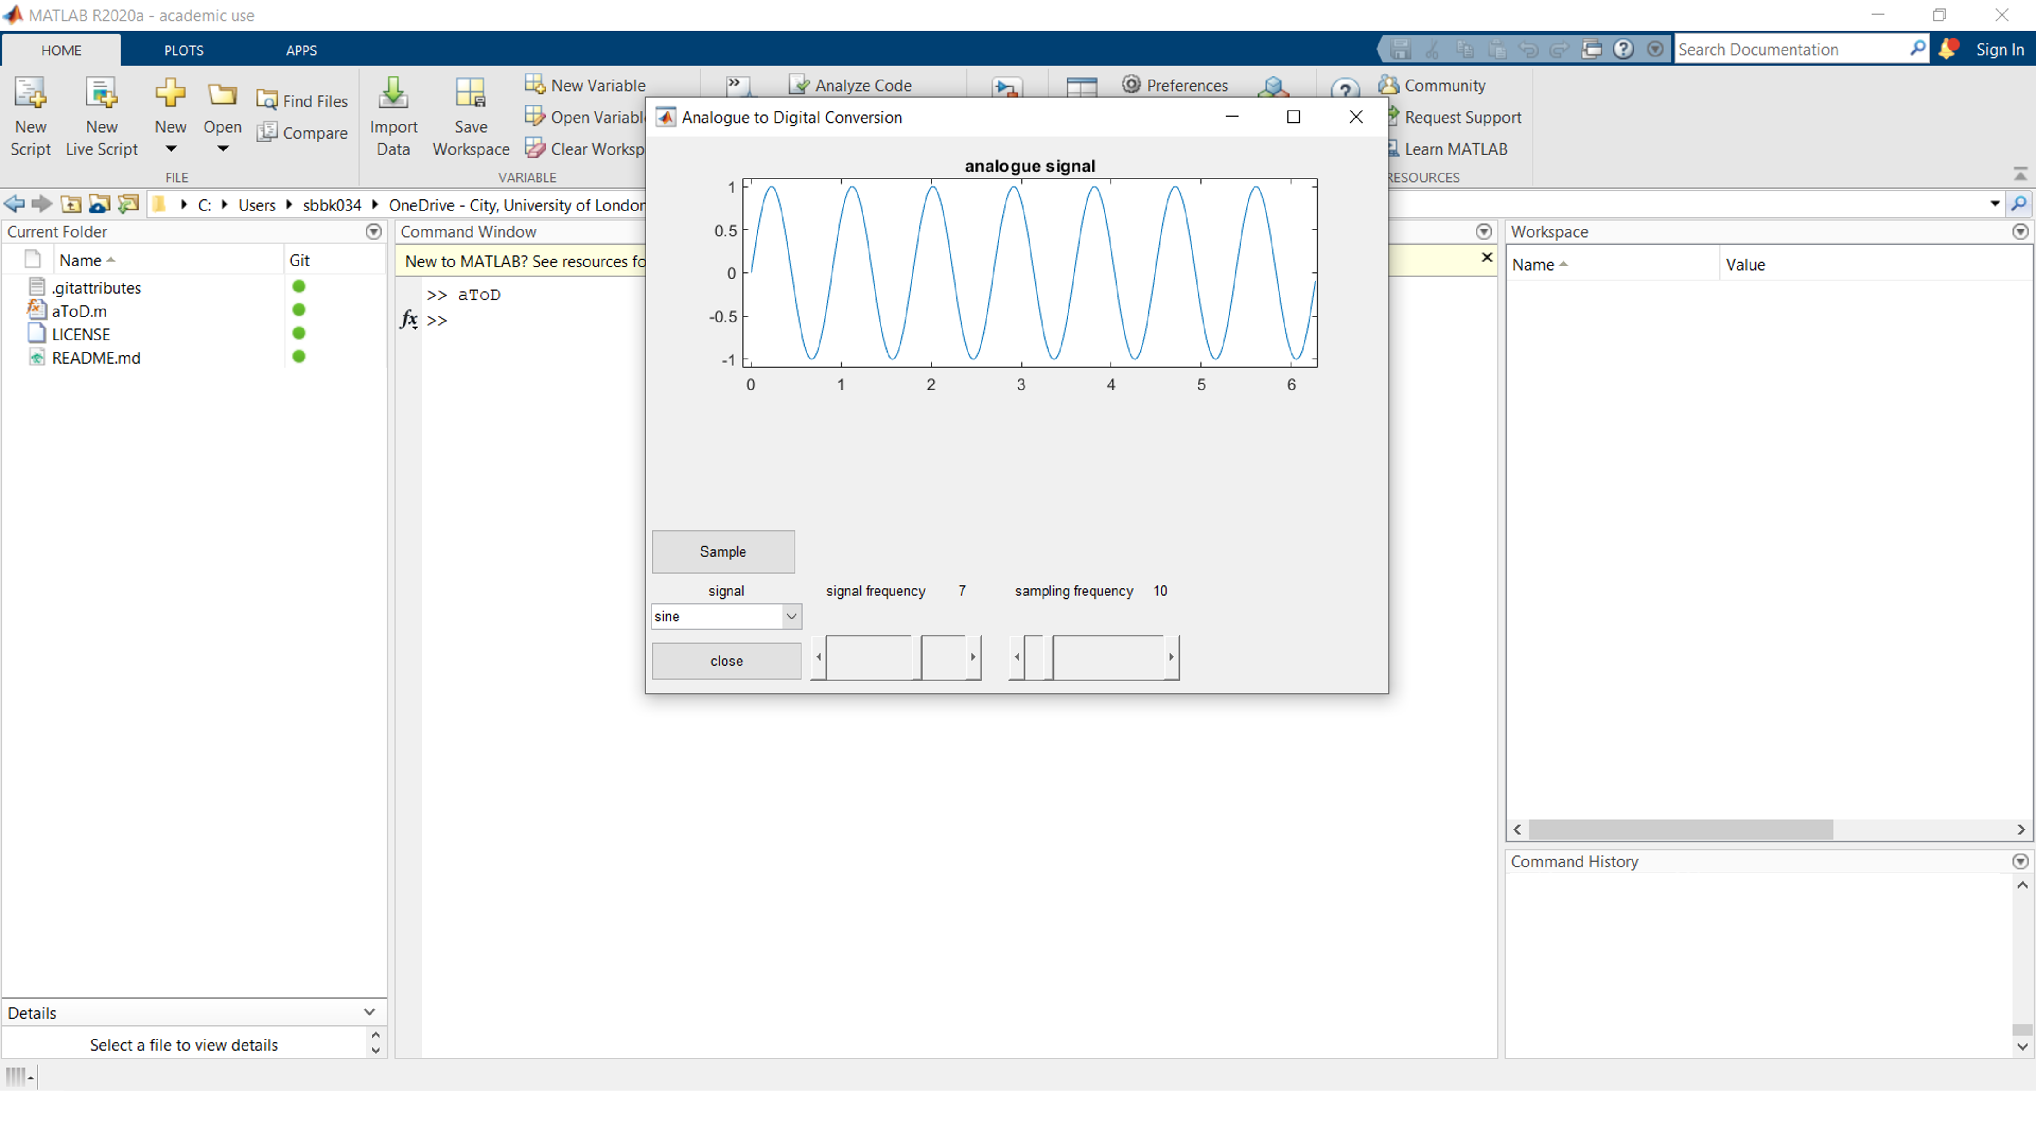Screen dimensions: 2036x1145
Task: Click the Search Documentation field
Action: (x=1790, y=49)
